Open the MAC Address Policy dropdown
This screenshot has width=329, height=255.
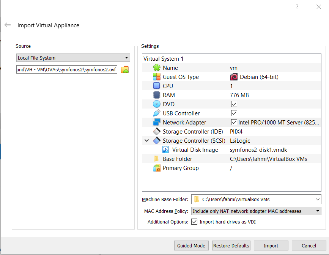(x=256, y=211)
